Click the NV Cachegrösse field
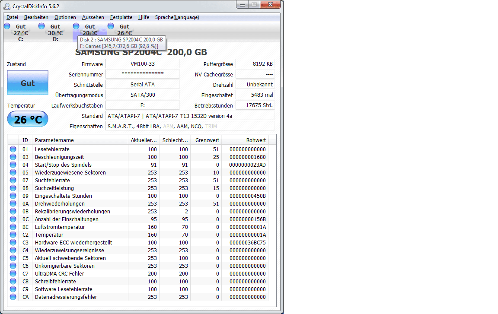 255,74
